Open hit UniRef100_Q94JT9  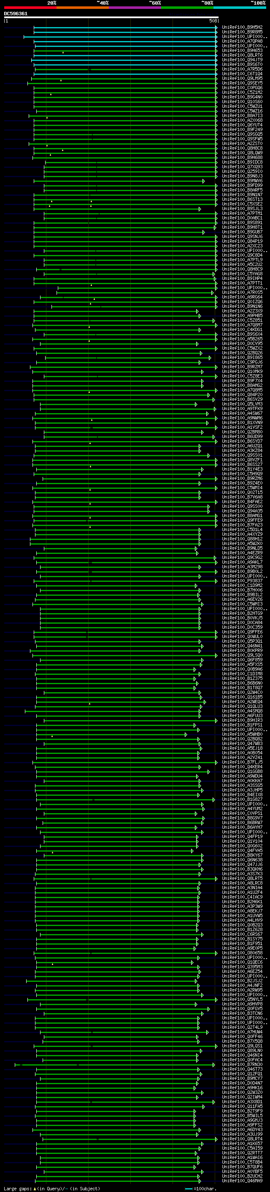tap(242, 60)
